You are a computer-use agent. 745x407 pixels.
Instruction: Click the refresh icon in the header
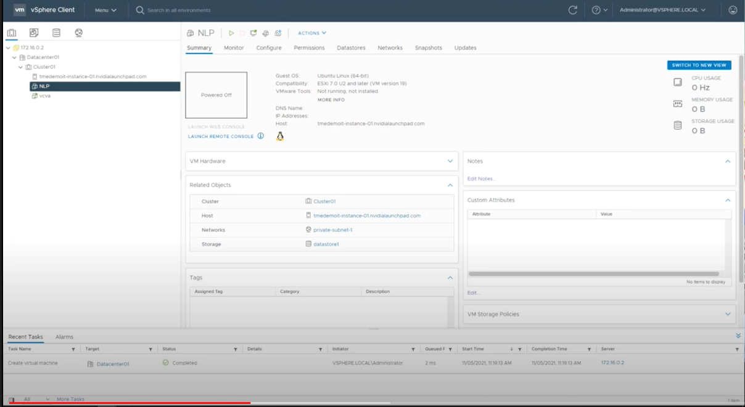click(573, 10)
